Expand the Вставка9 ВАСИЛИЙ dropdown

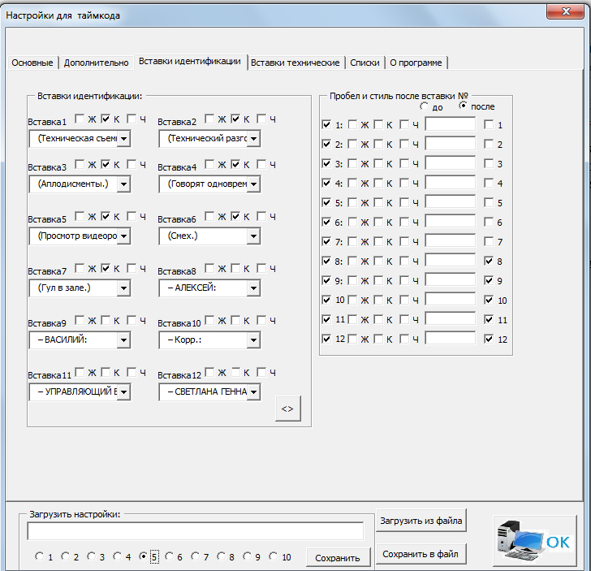[123, 340]
